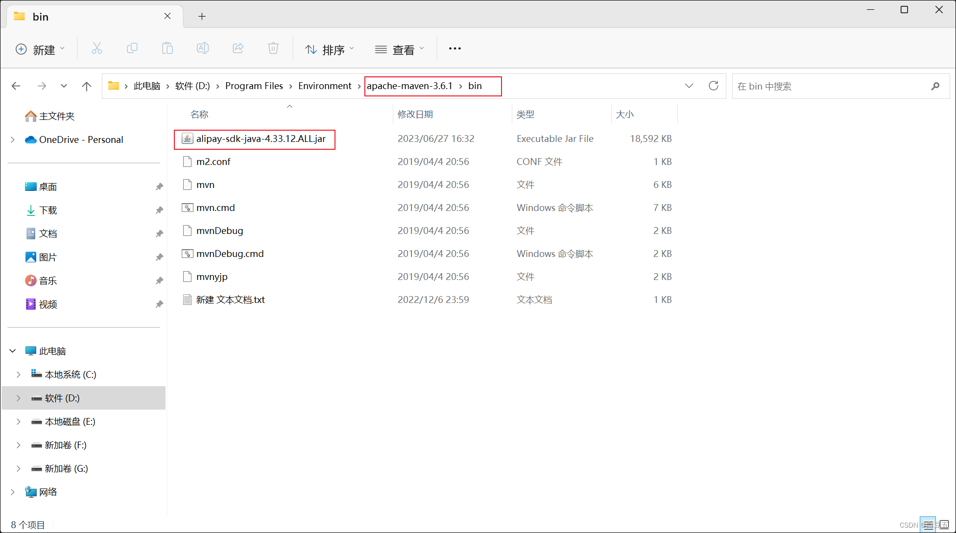Screen dimensions: 956x533
Task: Expand 本地系统 (C:) drive node
Action: 18,374
